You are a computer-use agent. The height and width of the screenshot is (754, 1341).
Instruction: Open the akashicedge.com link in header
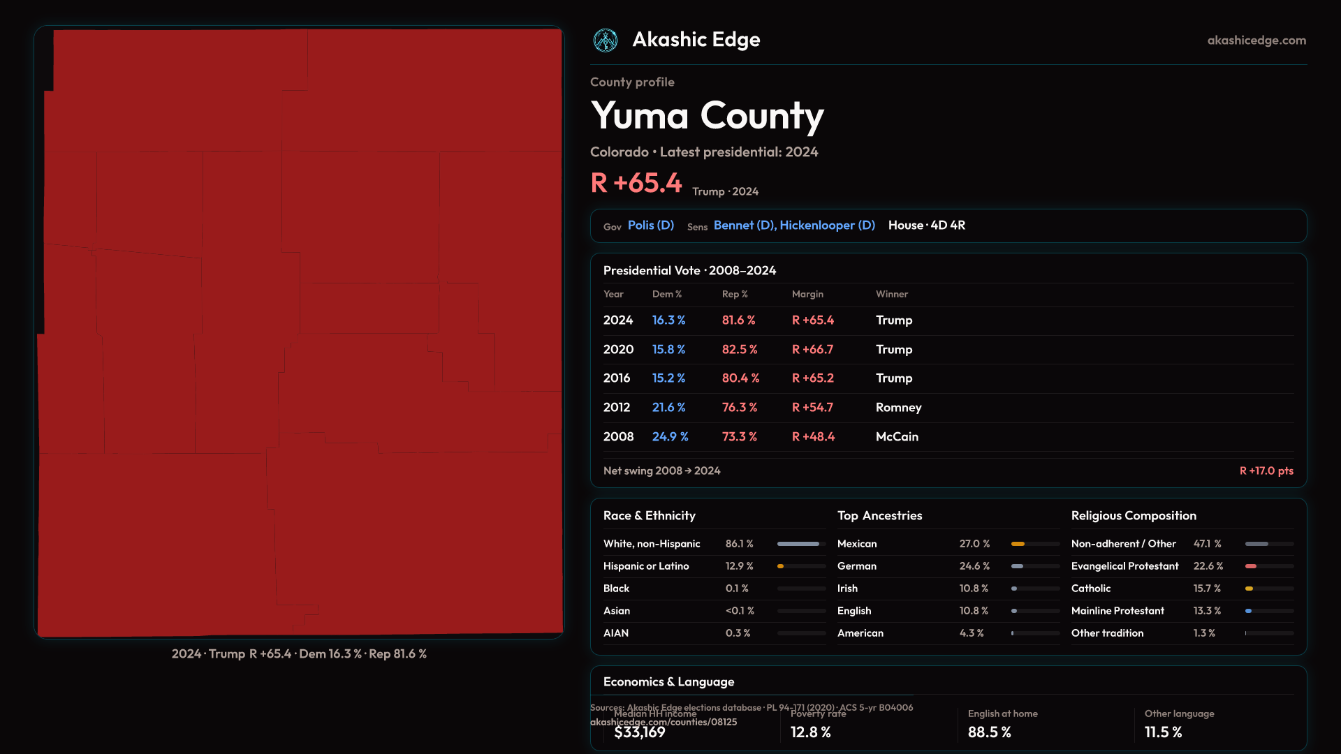click(1256, 40)
